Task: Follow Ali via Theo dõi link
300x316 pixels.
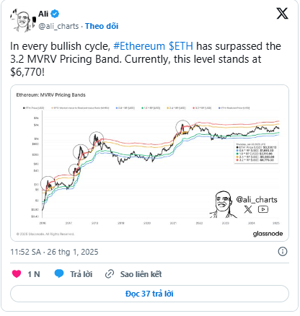Action: (x=102, y=26)
